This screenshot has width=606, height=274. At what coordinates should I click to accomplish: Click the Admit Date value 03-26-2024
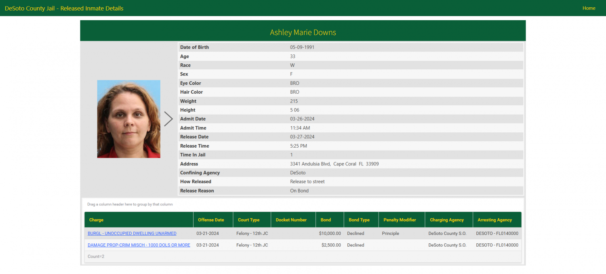coord(302,119)
